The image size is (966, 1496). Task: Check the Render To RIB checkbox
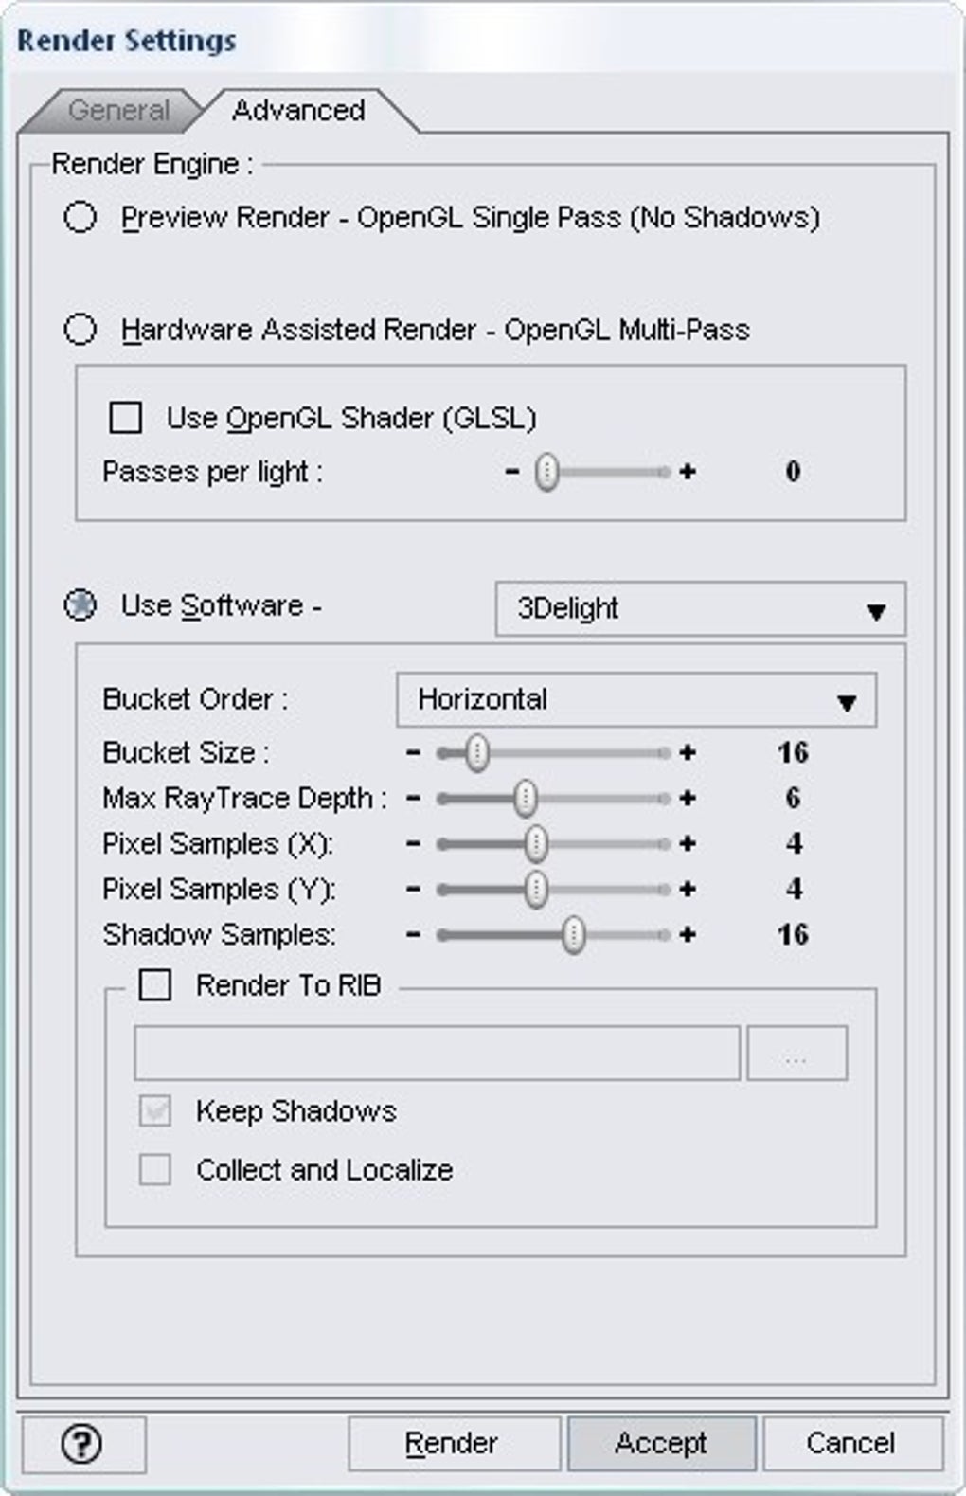point(155,985)
